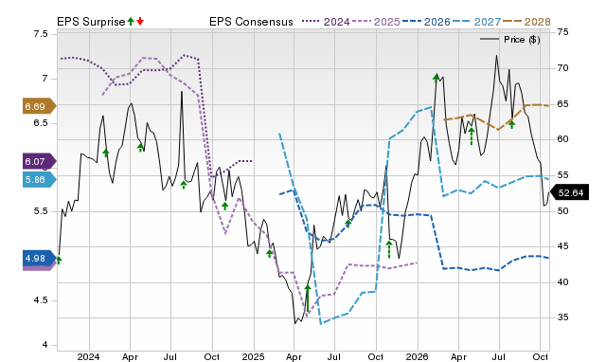Click the tall green surprise arrow at the 2025 price low
This screenshot has height=362, width=606.
coord(308,299)
